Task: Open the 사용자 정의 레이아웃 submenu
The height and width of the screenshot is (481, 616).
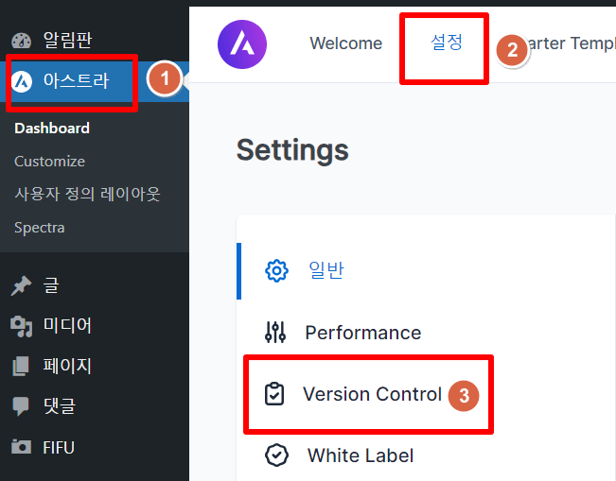Action: (87, 194)
